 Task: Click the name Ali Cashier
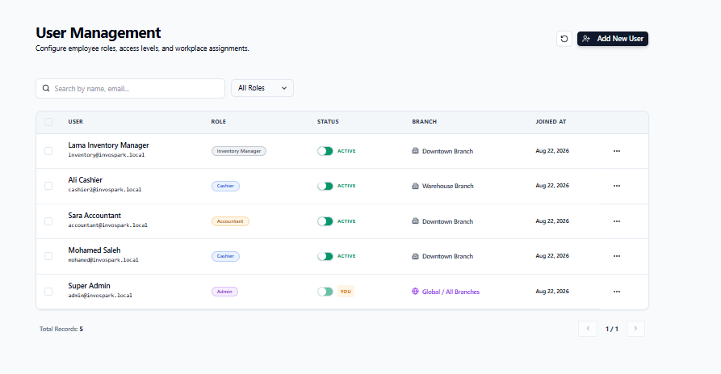click(85, 180)
